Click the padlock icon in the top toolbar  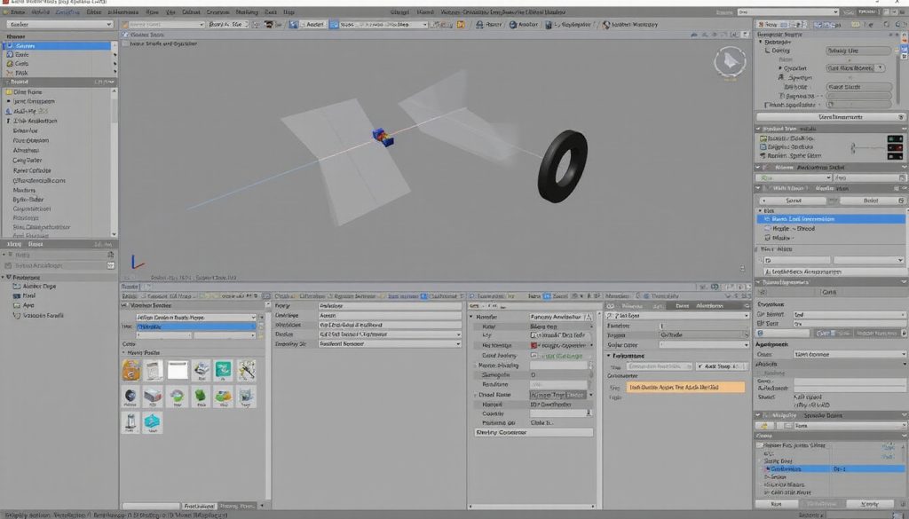(x=479, y=24)
